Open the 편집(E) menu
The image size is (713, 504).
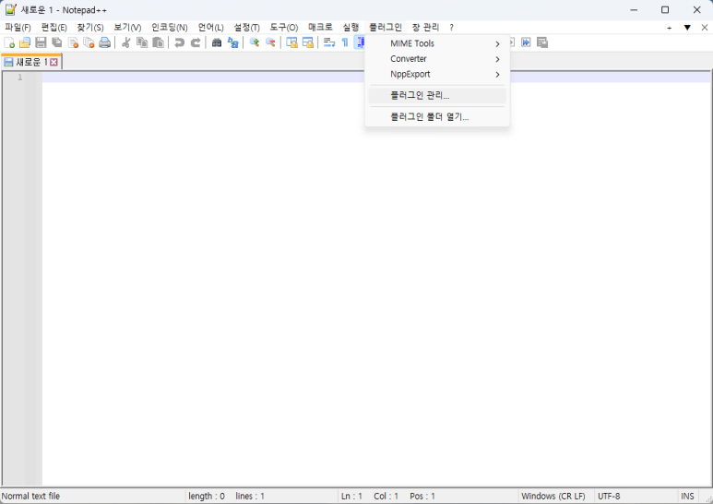[53, 28]
